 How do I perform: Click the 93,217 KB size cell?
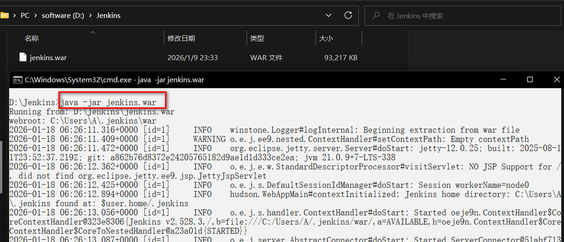[x=341, y=58]
